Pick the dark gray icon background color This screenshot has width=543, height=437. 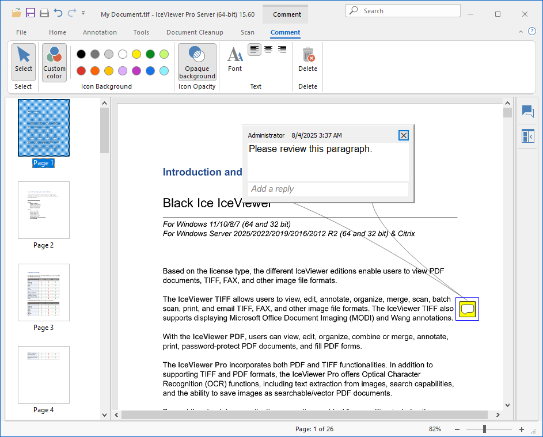(x=95, y=54)
